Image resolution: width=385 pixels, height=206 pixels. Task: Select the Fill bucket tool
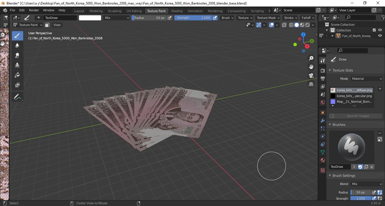click(x=18, y=75)
